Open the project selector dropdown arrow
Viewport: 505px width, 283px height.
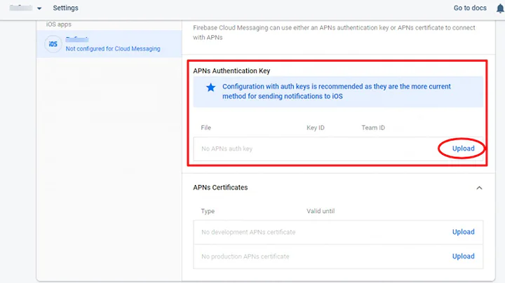[39, 8]
